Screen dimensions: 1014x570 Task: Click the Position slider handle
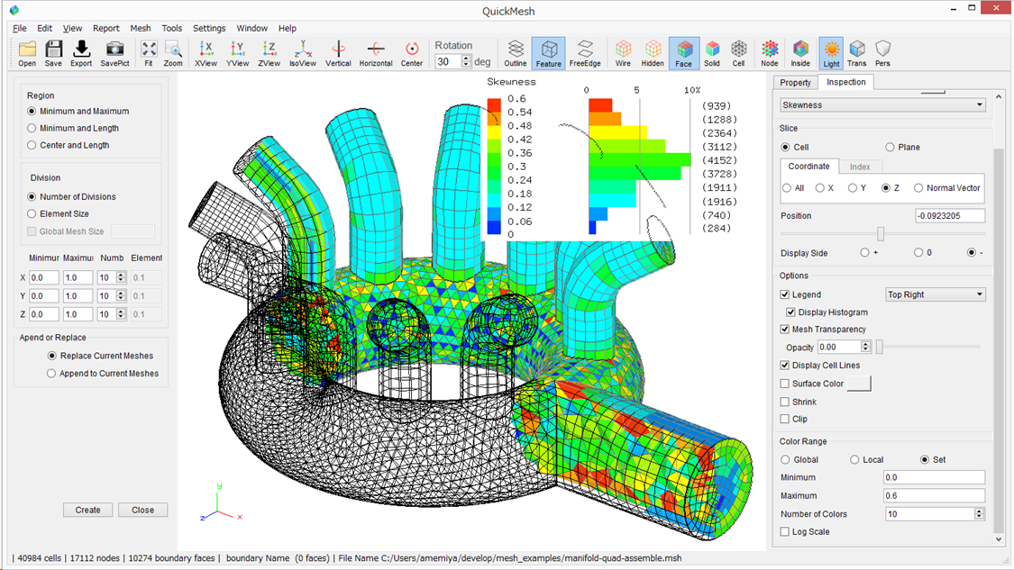pyautogui.click(x=880, y=234)
